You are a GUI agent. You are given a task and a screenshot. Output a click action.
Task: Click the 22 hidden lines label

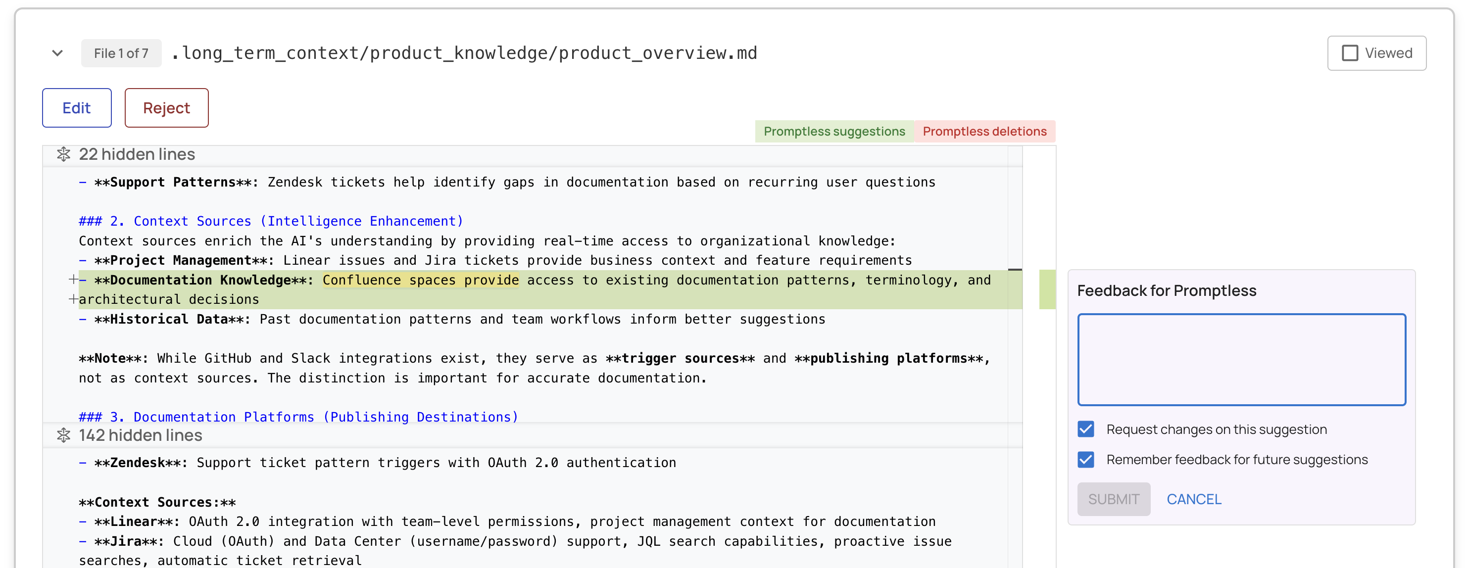(137, 154)
